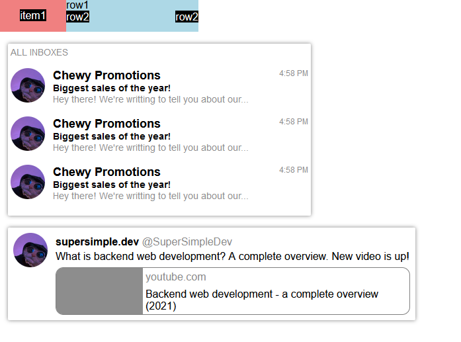Screen dimensions: 461x342
Task: Select the ALL INBOXES header
Action: pyautogui.click(x=39, y=52)
